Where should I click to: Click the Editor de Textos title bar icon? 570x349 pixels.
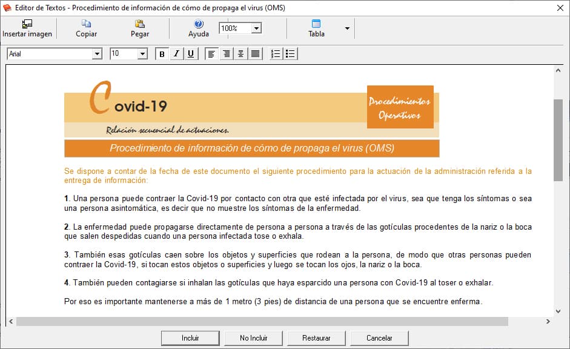[7, 8]
